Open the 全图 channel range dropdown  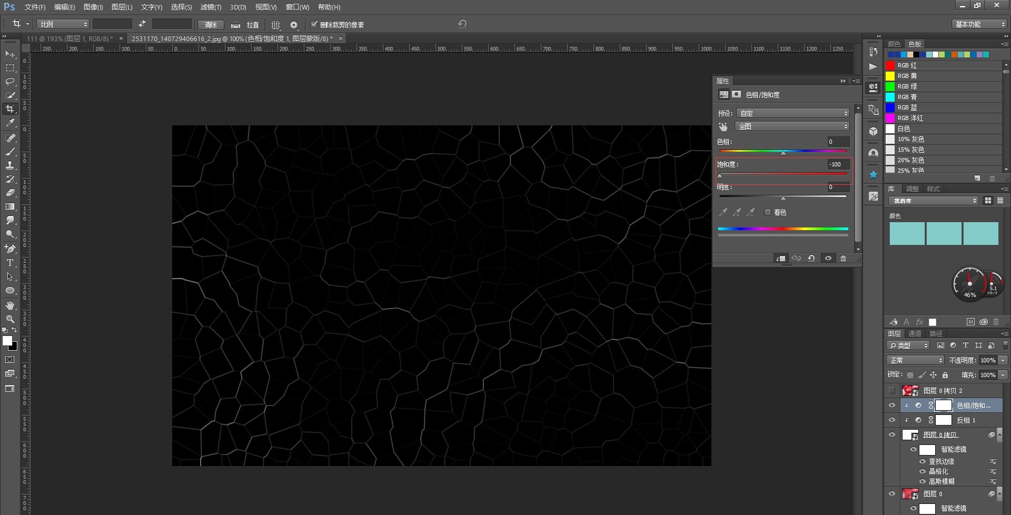tap(793, 126)
